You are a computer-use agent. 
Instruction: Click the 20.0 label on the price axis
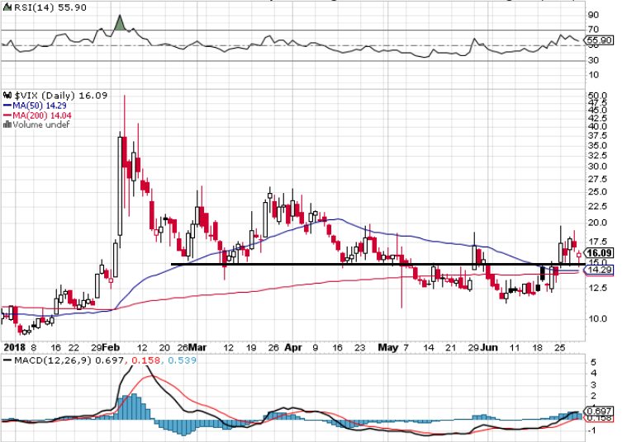coord(598,223)
